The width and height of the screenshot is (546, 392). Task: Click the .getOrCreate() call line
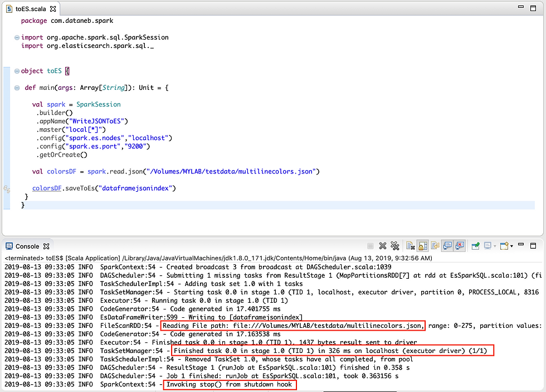pyautogui.click(x=62, y=154)
